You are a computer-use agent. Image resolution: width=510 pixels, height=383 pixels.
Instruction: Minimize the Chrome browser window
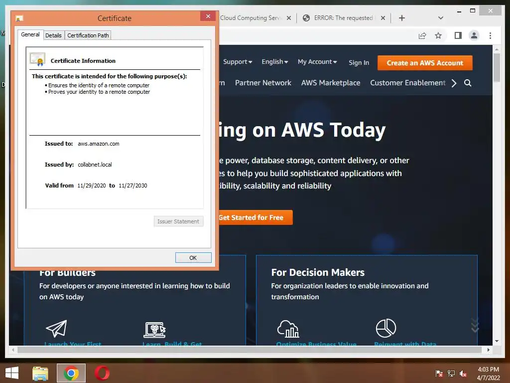tap(459, 11)
